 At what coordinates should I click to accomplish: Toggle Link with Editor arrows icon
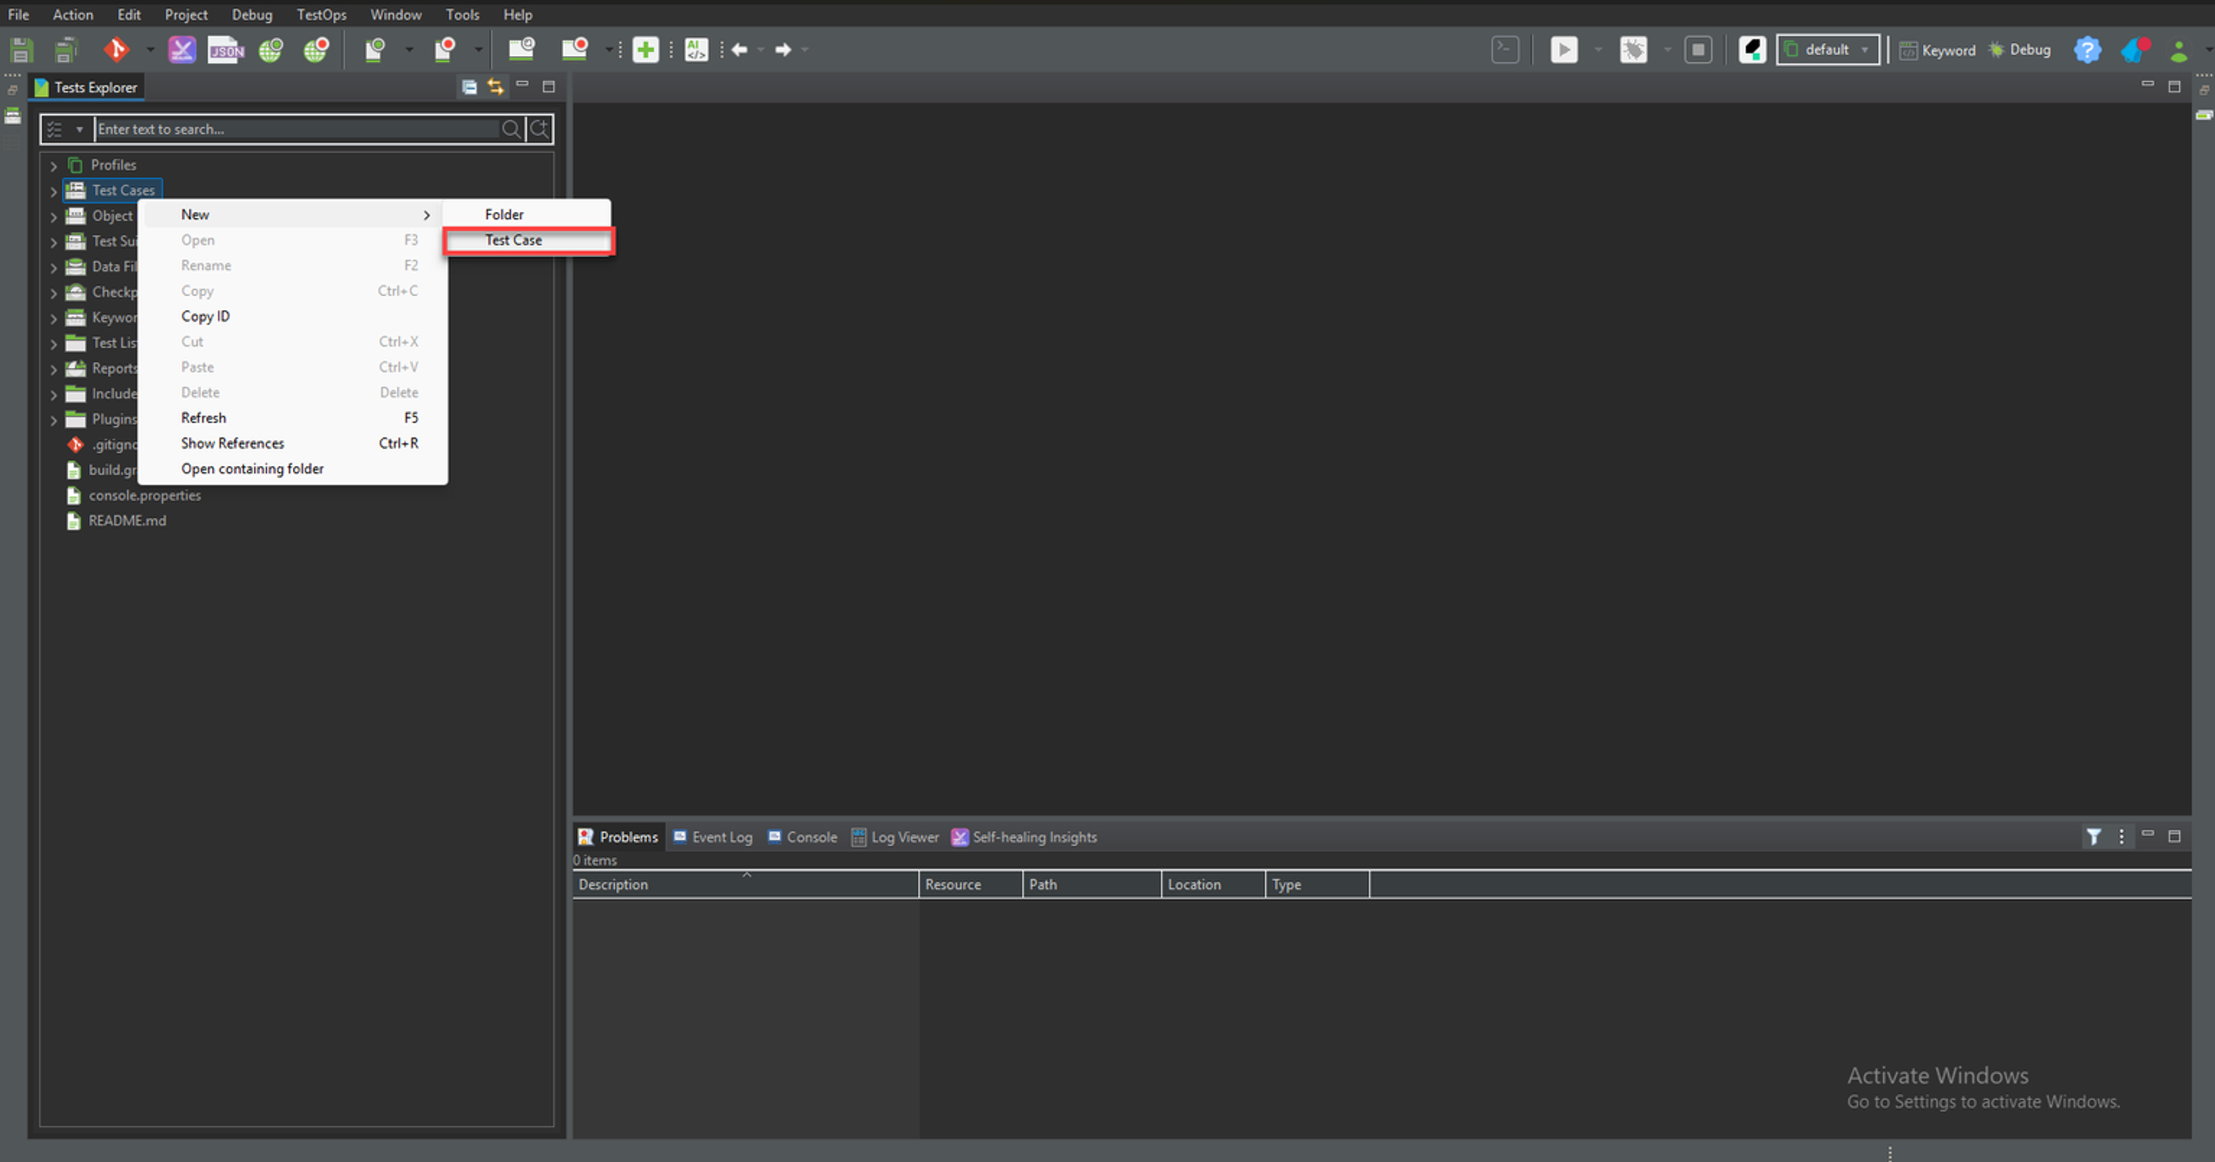pos(495,87)
